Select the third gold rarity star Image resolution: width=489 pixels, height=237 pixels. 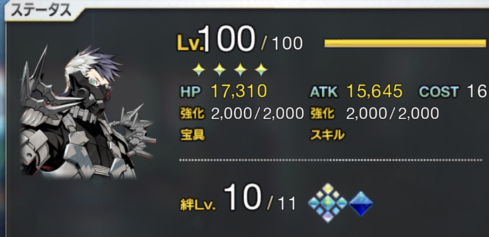[240, 71]
